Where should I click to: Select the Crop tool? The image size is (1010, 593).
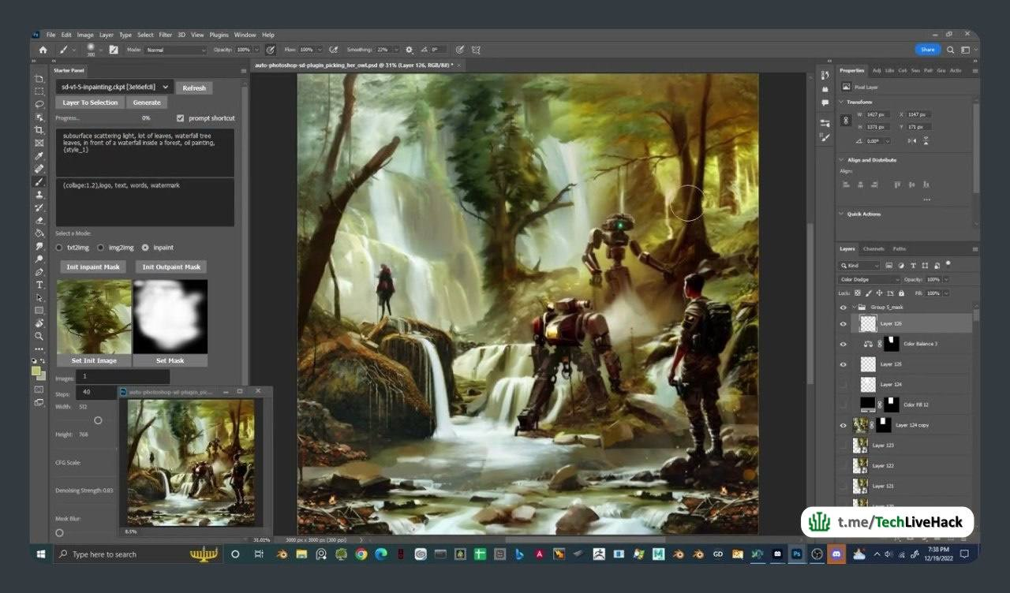39,129
